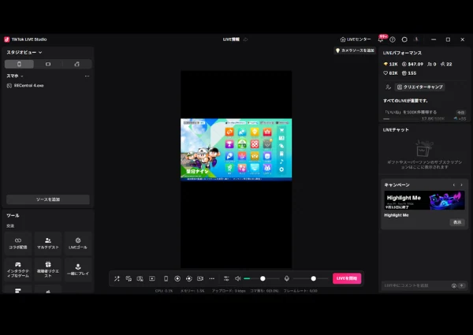
Task: Click the ソースを追加 button
Action: [x=48, y=199]
